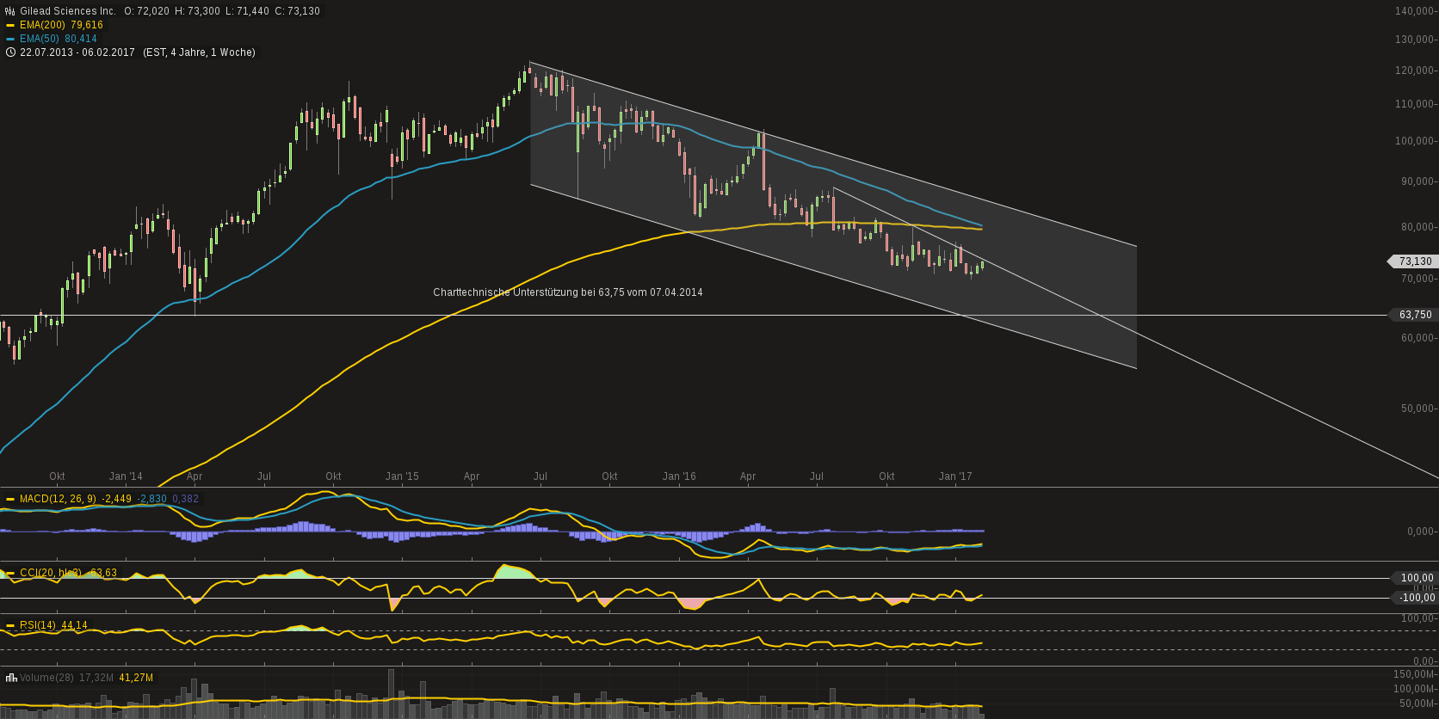Click the RSI value 44,14
The image size is (1439, 719).
pos(75,625)
